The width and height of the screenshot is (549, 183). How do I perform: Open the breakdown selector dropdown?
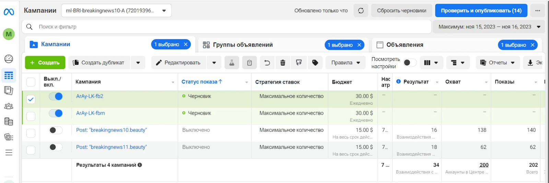click(458, 63)
